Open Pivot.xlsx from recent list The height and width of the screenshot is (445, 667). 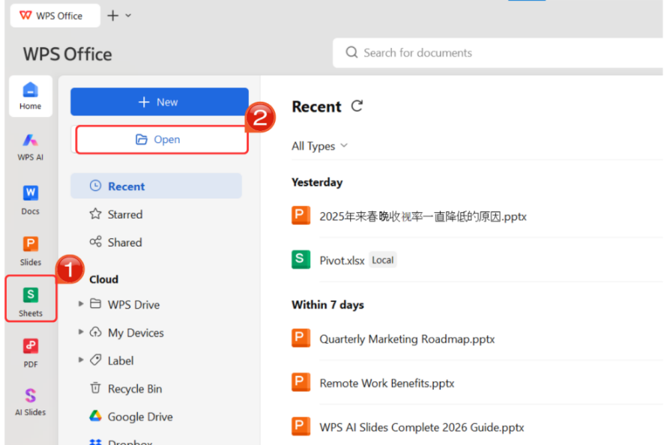point(342,260)
